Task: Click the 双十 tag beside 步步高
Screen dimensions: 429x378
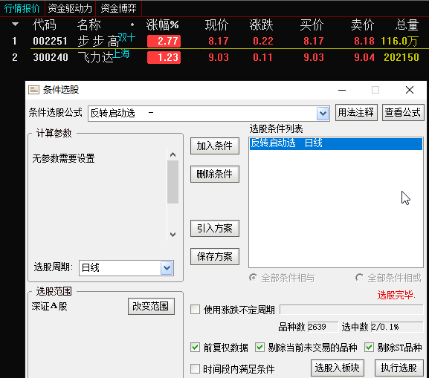Action: tap(126, 37)
